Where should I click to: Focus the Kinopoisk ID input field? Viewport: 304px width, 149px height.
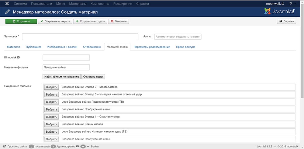tap(66, 58)
